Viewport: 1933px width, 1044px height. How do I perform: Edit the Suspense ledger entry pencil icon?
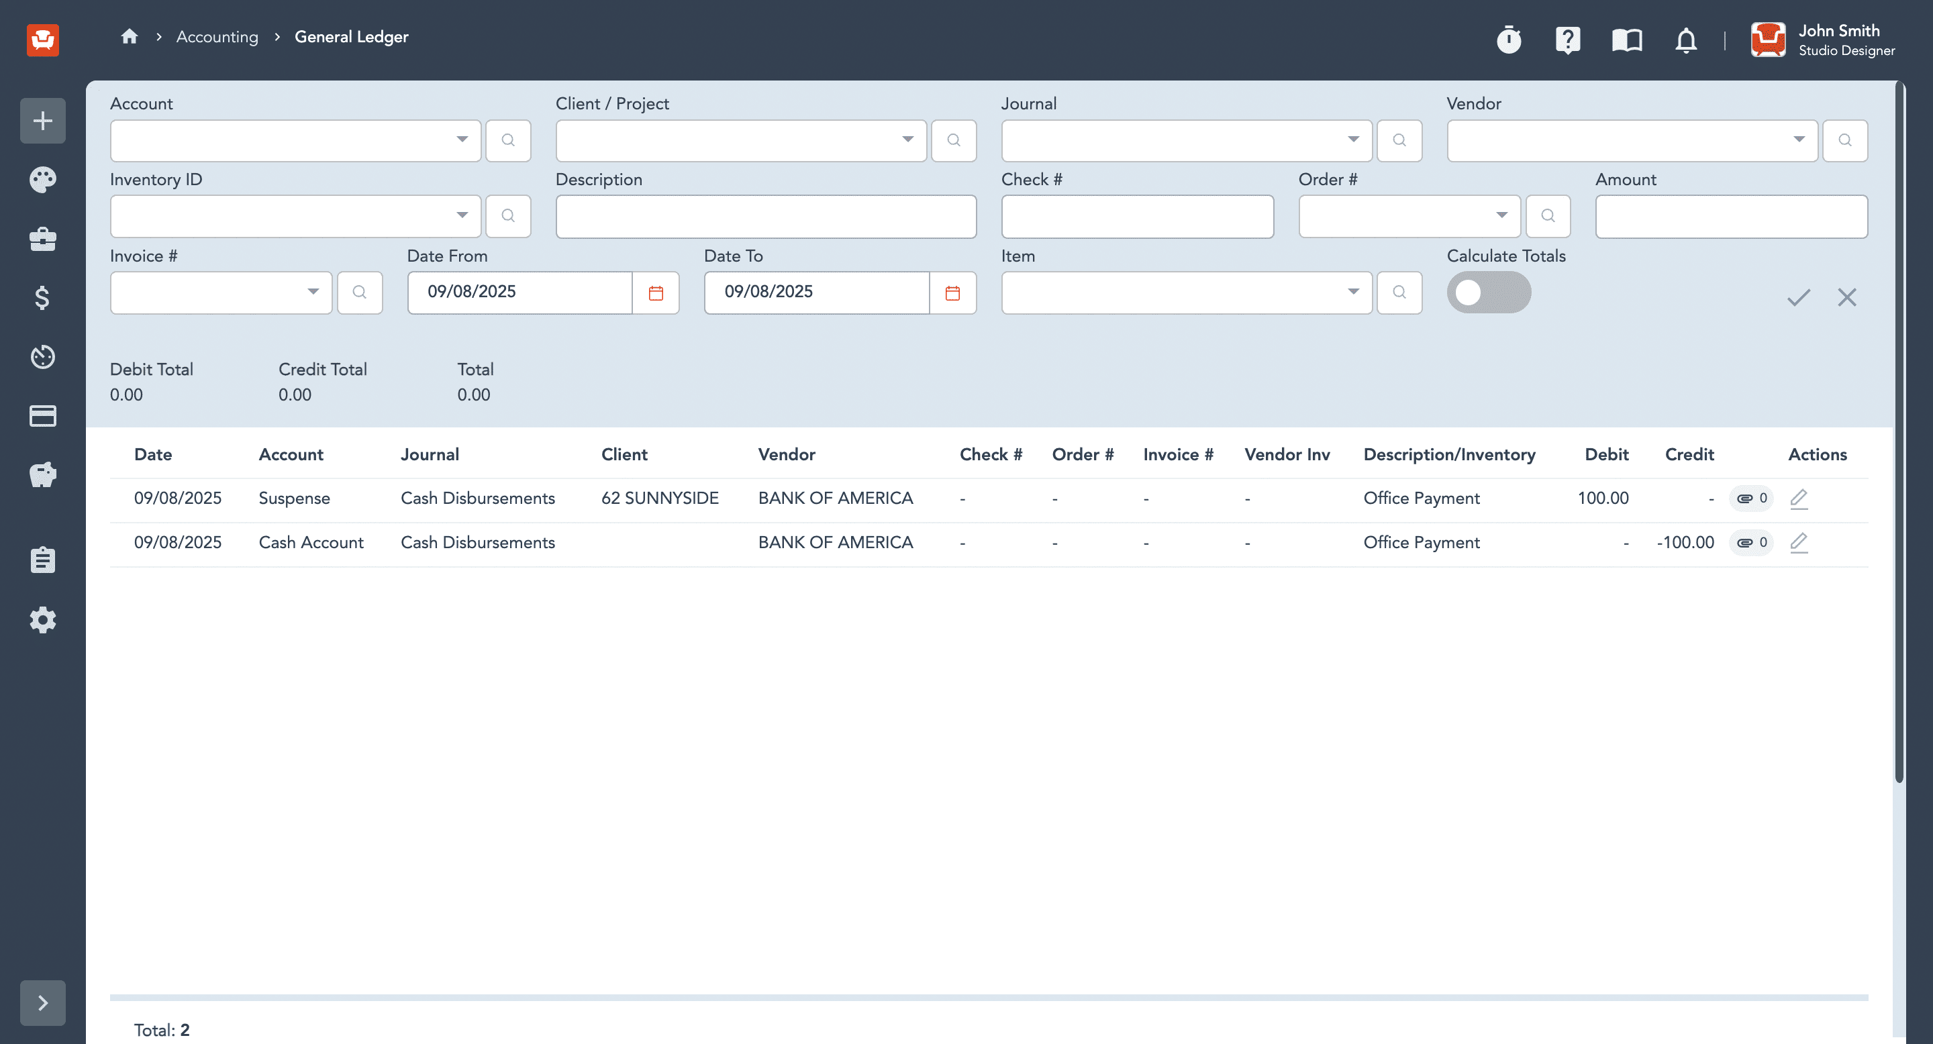point(1799,499)
